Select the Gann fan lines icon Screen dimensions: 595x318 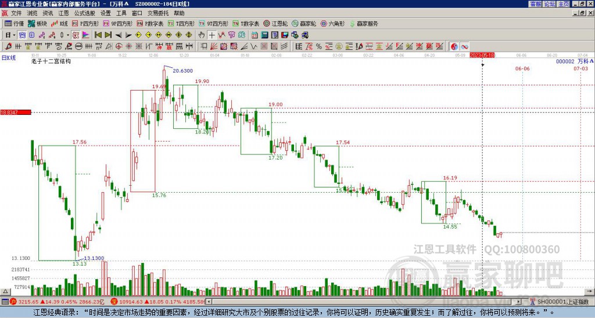pos(214,46)
